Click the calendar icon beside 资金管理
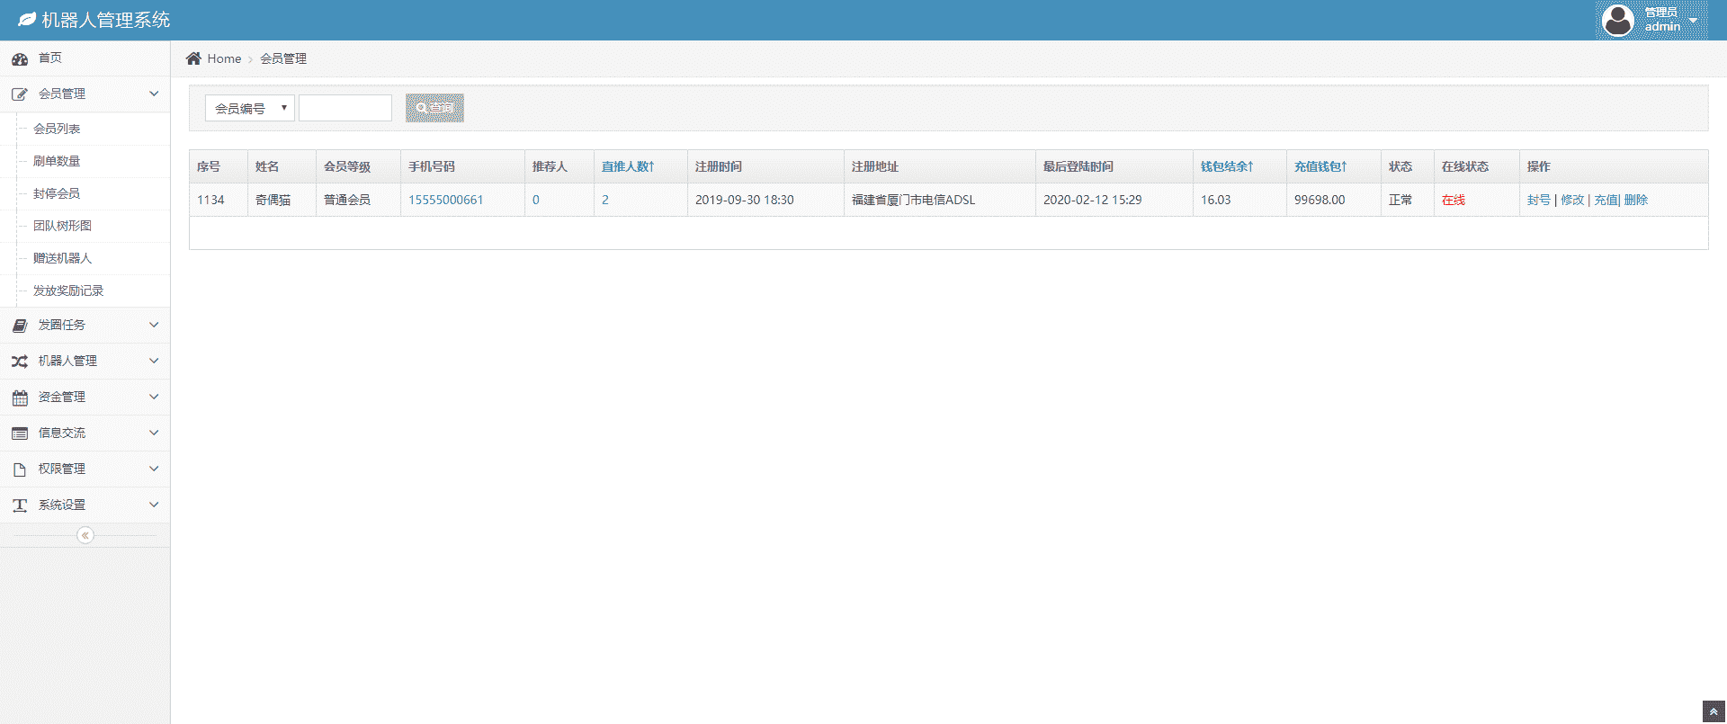1727x724 pixels. coord(20,398)
